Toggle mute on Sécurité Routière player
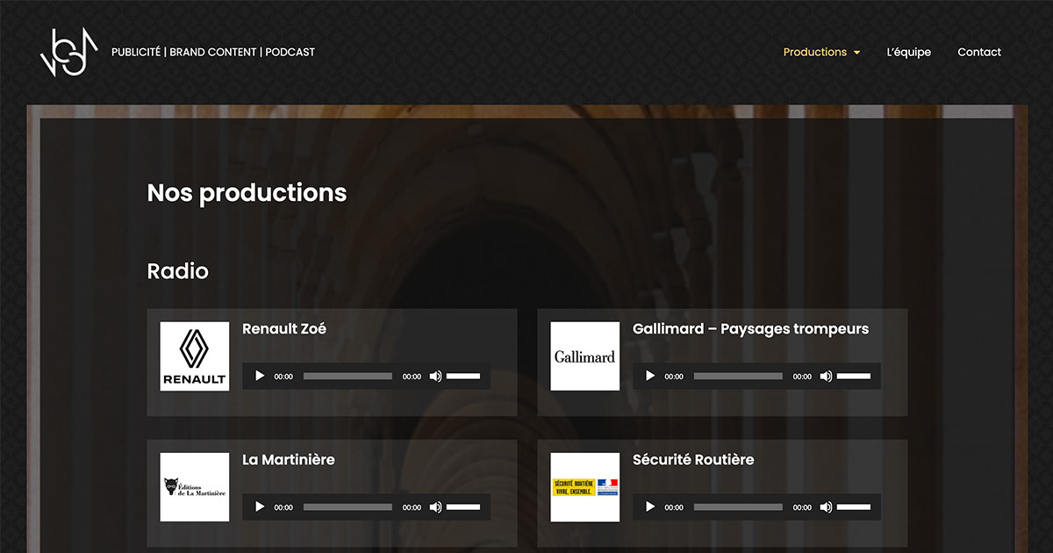The image size is (1053, 553). [826, 507]
